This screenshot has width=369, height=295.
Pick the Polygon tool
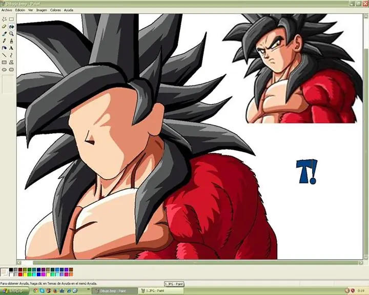coord(11,62)
